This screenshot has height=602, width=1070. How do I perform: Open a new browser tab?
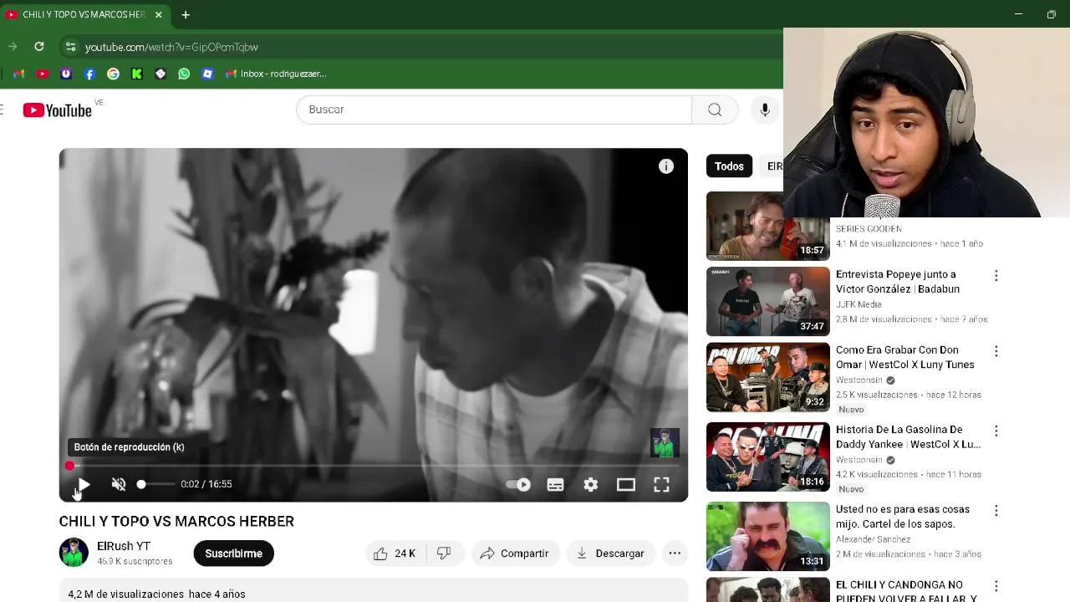coord(186,14)
